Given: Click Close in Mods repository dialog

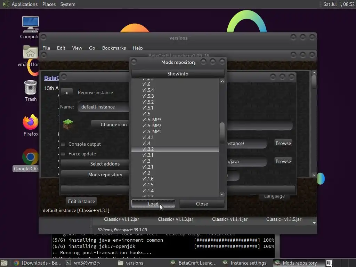Looking at the screenshot, I should pos(202,204).
